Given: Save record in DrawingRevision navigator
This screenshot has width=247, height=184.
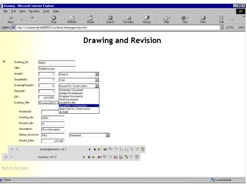Looking at the screenshot, I should (x=111, y=149).
